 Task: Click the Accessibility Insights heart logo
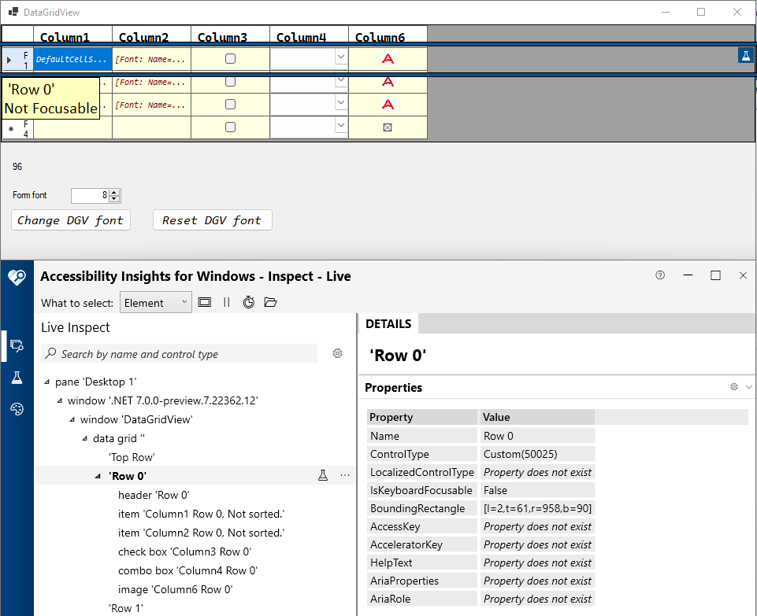(x=17, y=277)
